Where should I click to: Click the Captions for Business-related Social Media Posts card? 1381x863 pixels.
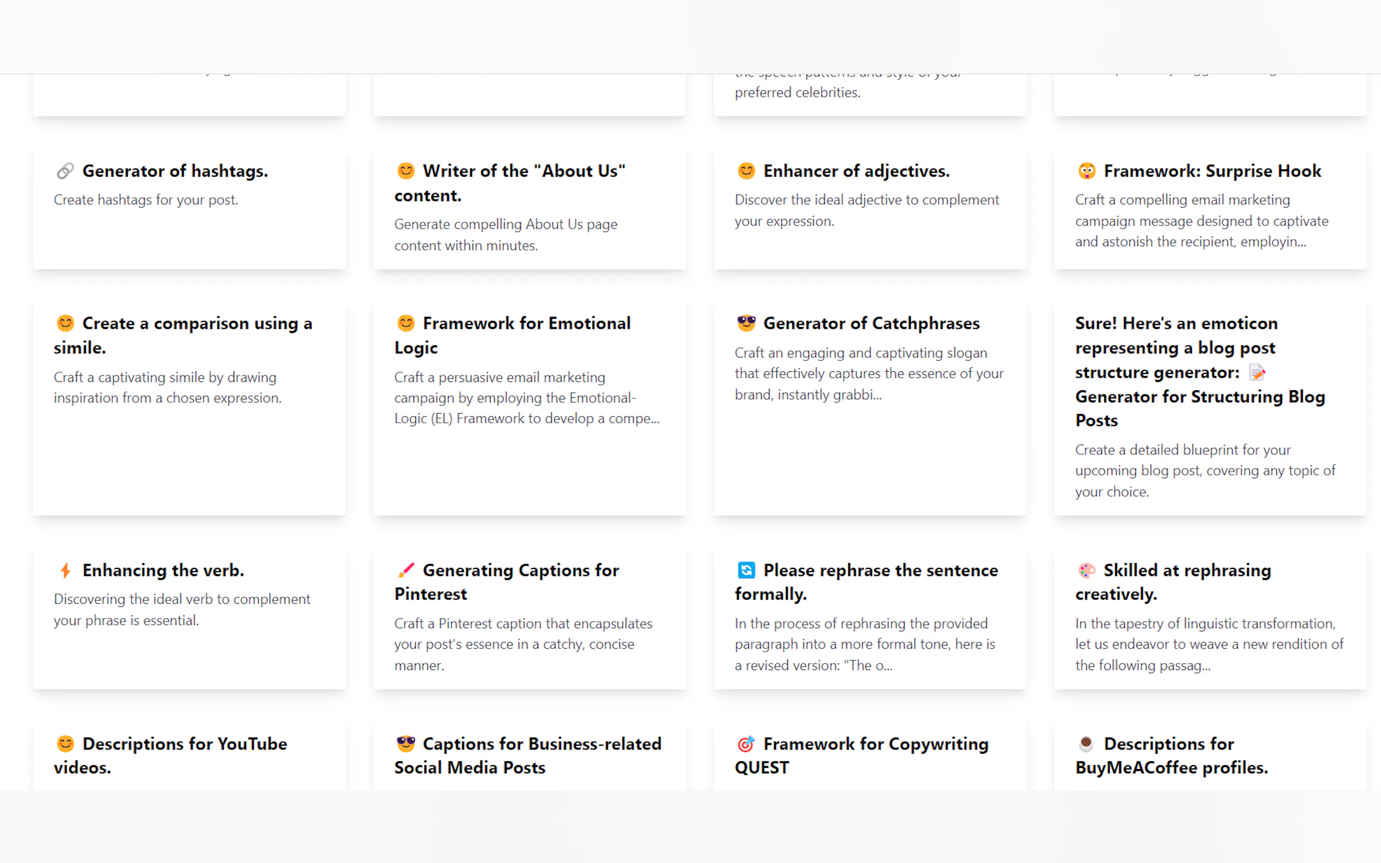[x=530, y=759]
